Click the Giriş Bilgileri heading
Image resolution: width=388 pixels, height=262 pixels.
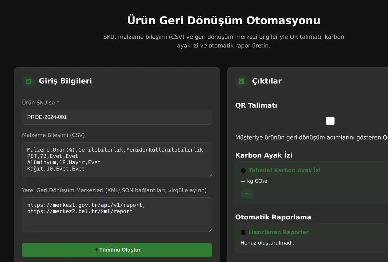tap(65, 81)
